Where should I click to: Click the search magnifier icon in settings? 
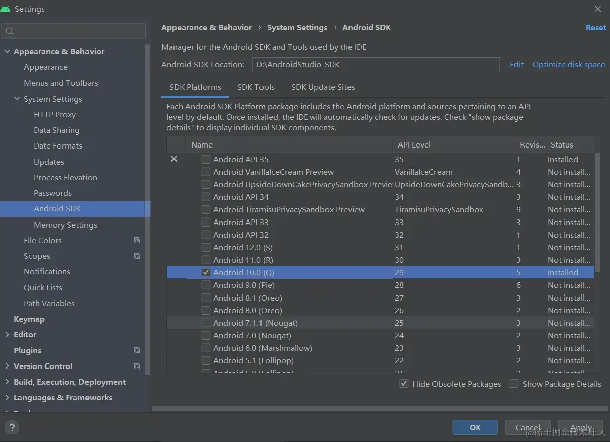point(9,31)
